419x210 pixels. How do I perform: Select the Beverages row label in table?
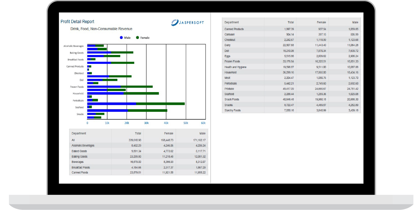pos(77,162)
